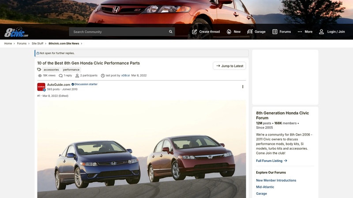Open the New posts flame icon
Screen dimensions: 353x198
tap(229, 32)
